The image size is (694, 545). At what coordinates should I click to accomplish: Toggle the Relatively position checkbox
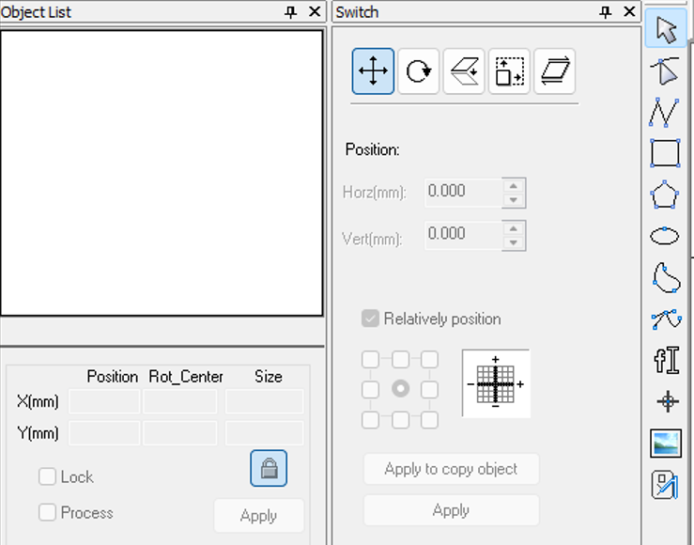tap(370, 319)
